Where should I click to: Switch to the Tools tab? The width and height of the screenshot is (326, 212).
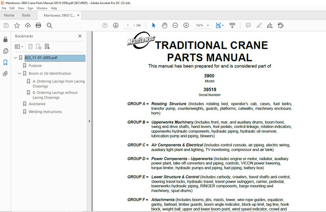pyautogui.click(x=26, y=15)
